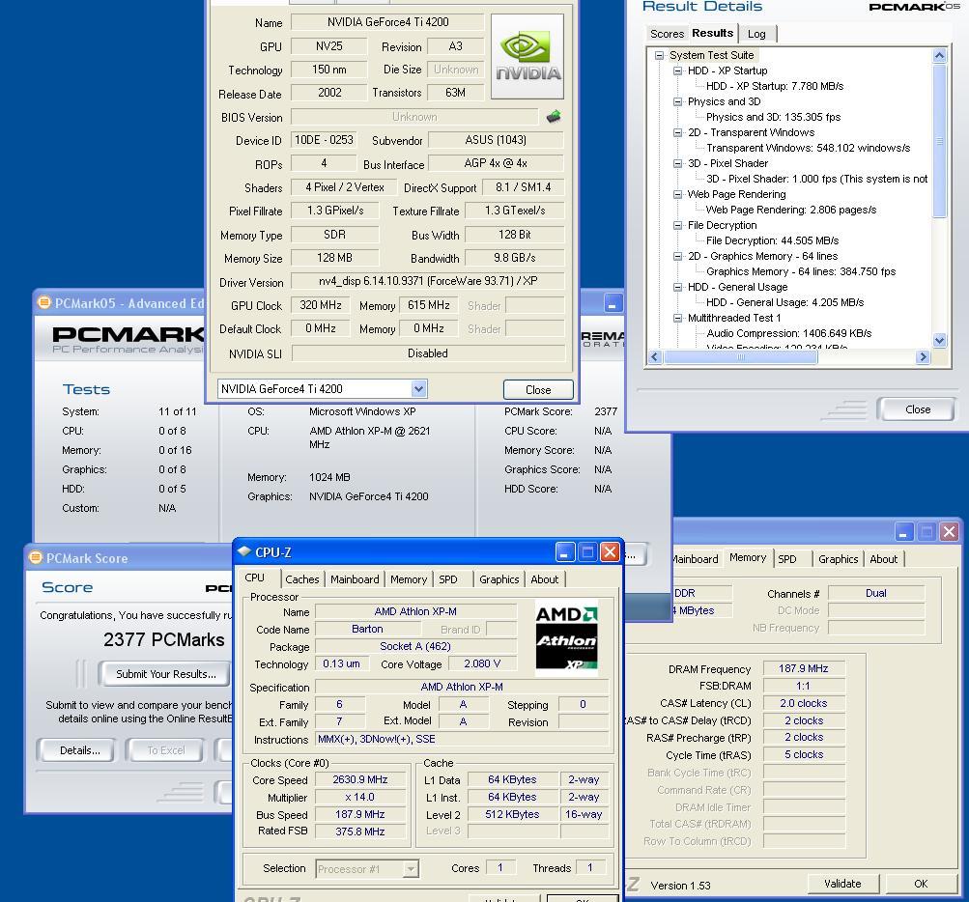Click Submit Your Results button

[165, 674]
